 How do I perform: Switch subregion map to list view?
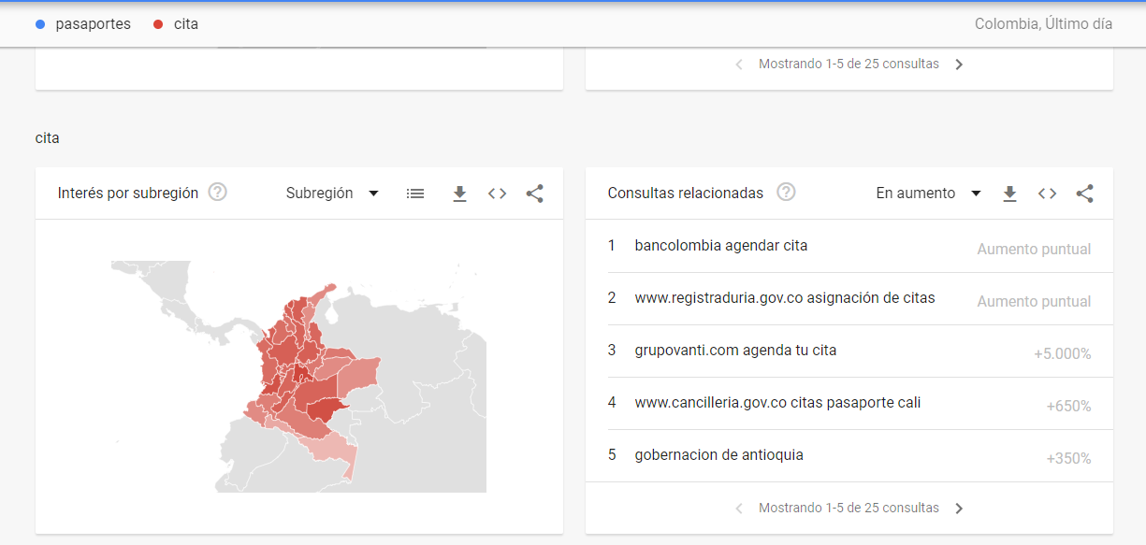[415, 194]
